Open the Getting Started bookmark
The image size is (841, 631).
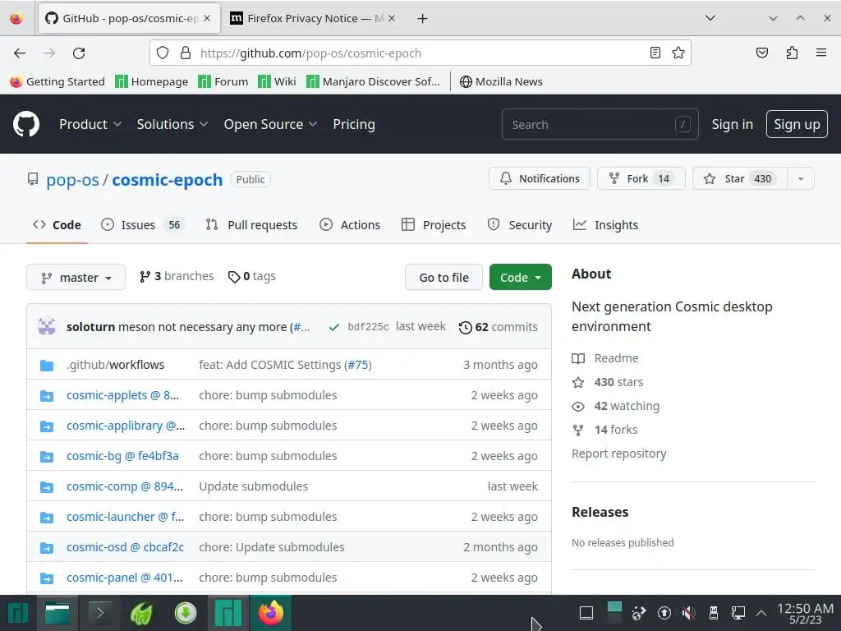[x=57, y=81]
